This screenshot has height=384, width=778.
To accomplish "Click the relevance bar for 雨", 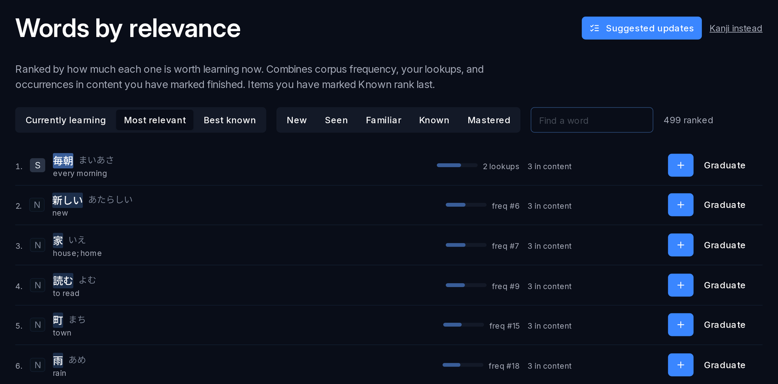I will click(463, 365).
